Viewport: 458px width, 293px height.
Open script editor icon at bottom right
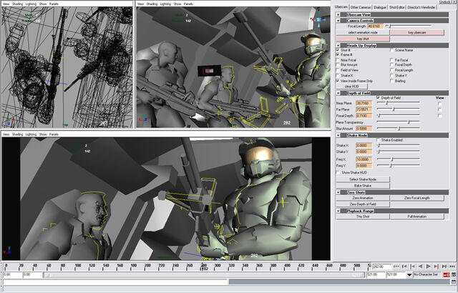pos(454,282)
